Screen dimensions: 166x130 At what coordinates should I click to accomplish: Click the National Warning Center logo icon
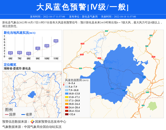(32, 121)
